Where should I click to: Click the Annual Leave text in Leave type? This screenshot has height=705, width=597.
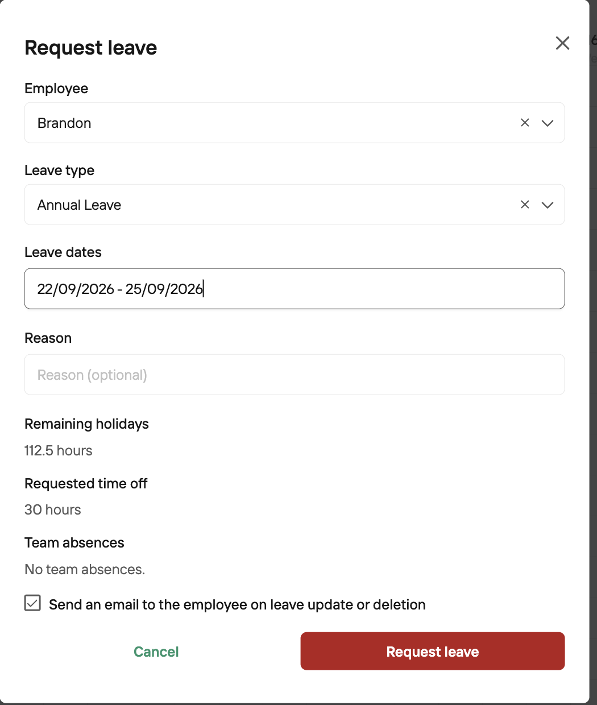(x=79, y=205)
